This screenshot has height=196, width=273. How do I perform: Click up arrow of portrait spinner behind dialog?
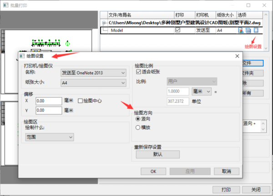pyautogui.click(x=263, y=123)
